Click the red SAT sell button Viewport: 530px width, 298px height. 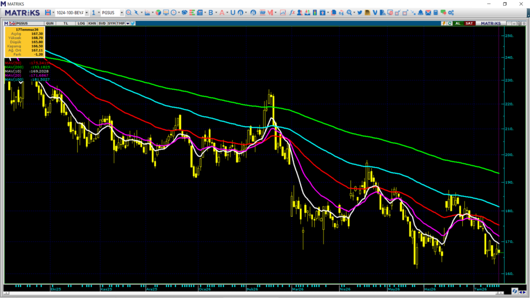coord(469,23)
